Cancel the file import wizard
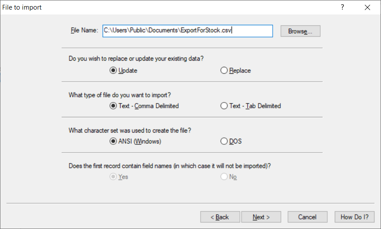This screenshot has height=229, width=381. point(307,217)
